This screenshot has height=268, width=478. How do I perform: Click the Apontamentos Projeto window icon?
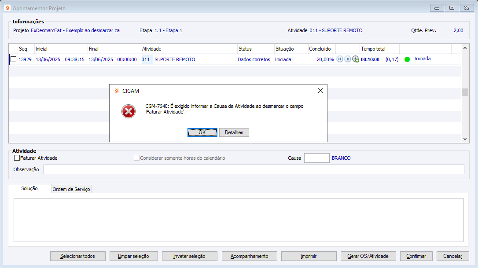click(7, 8)
